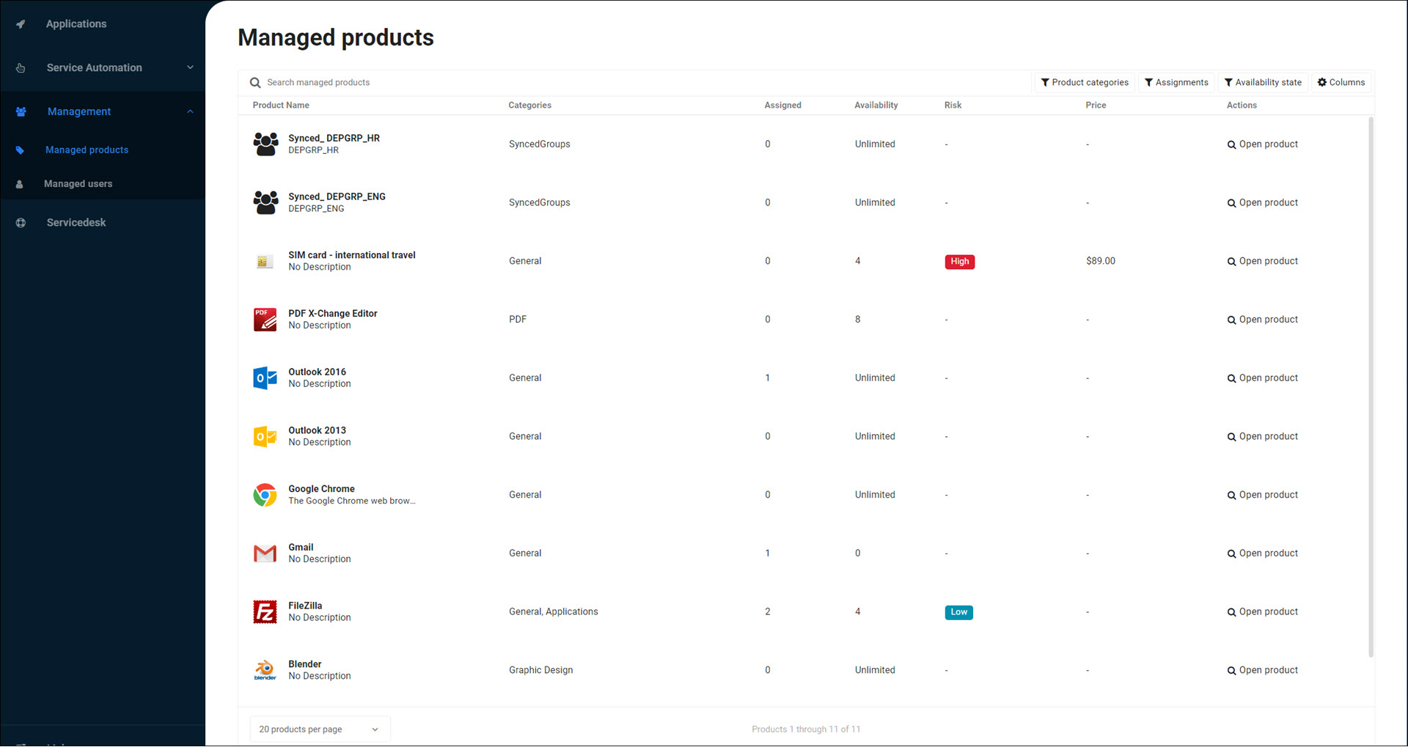Click the Low risk badge
1408x747 pixels.
click(958, 612)
